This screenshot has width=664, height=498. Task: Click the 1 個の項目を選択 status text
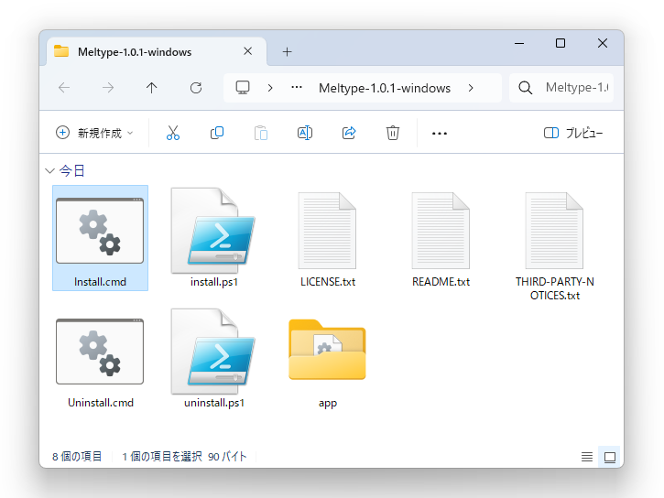point(162,457)
